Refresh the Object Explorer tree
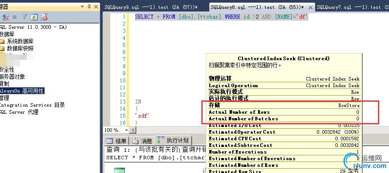The image size is (389, 173). tap(34, 17)
